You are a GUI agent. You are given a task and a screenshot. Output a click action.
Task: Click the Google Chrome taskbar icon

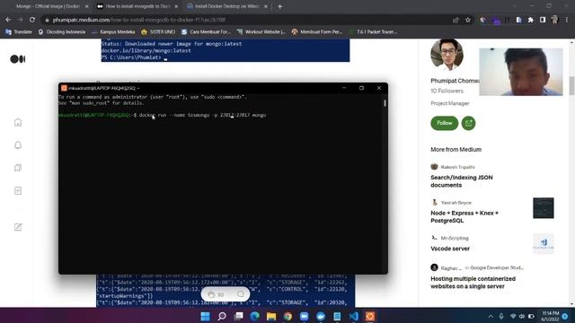287,316
